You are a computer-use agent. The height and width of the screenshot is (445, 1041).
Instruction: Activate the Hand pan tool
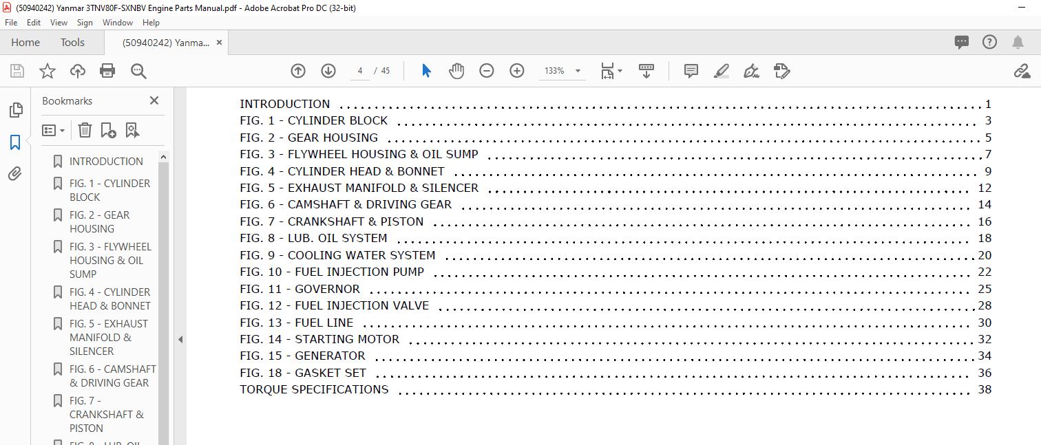pyautogui.click(x=456, y=71)
